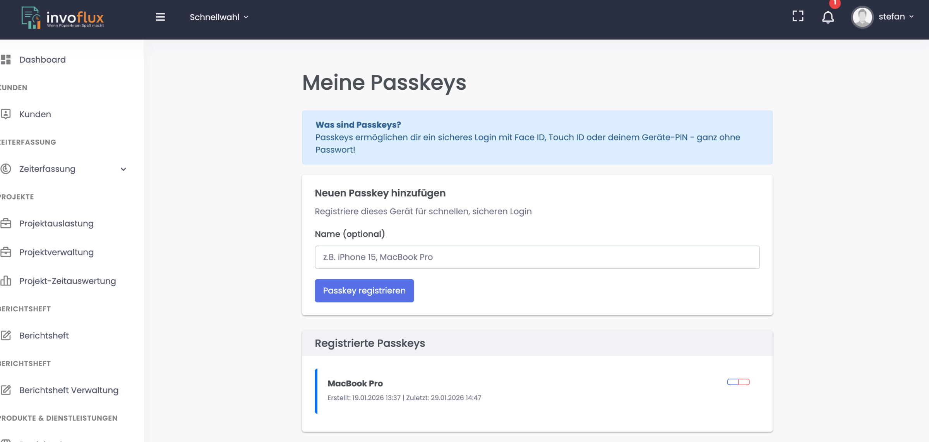The height and width of the screenshot is (442, 929).
Task: Click the Projektauslastung briefcase icon
Action: (6, 224)
